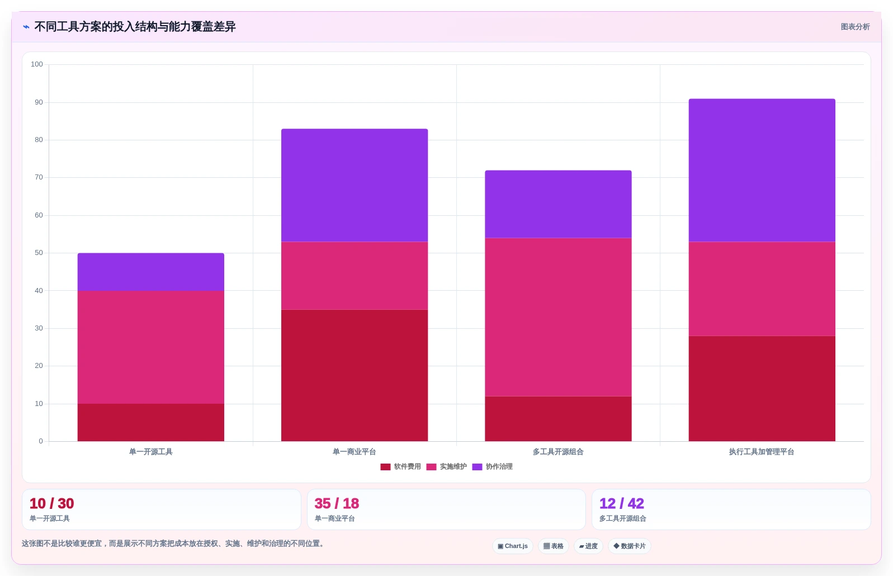Click the purple segment of the 单一商业平台 bar
This screenshot has height=576, width=893.
click(x=355, y=185)
